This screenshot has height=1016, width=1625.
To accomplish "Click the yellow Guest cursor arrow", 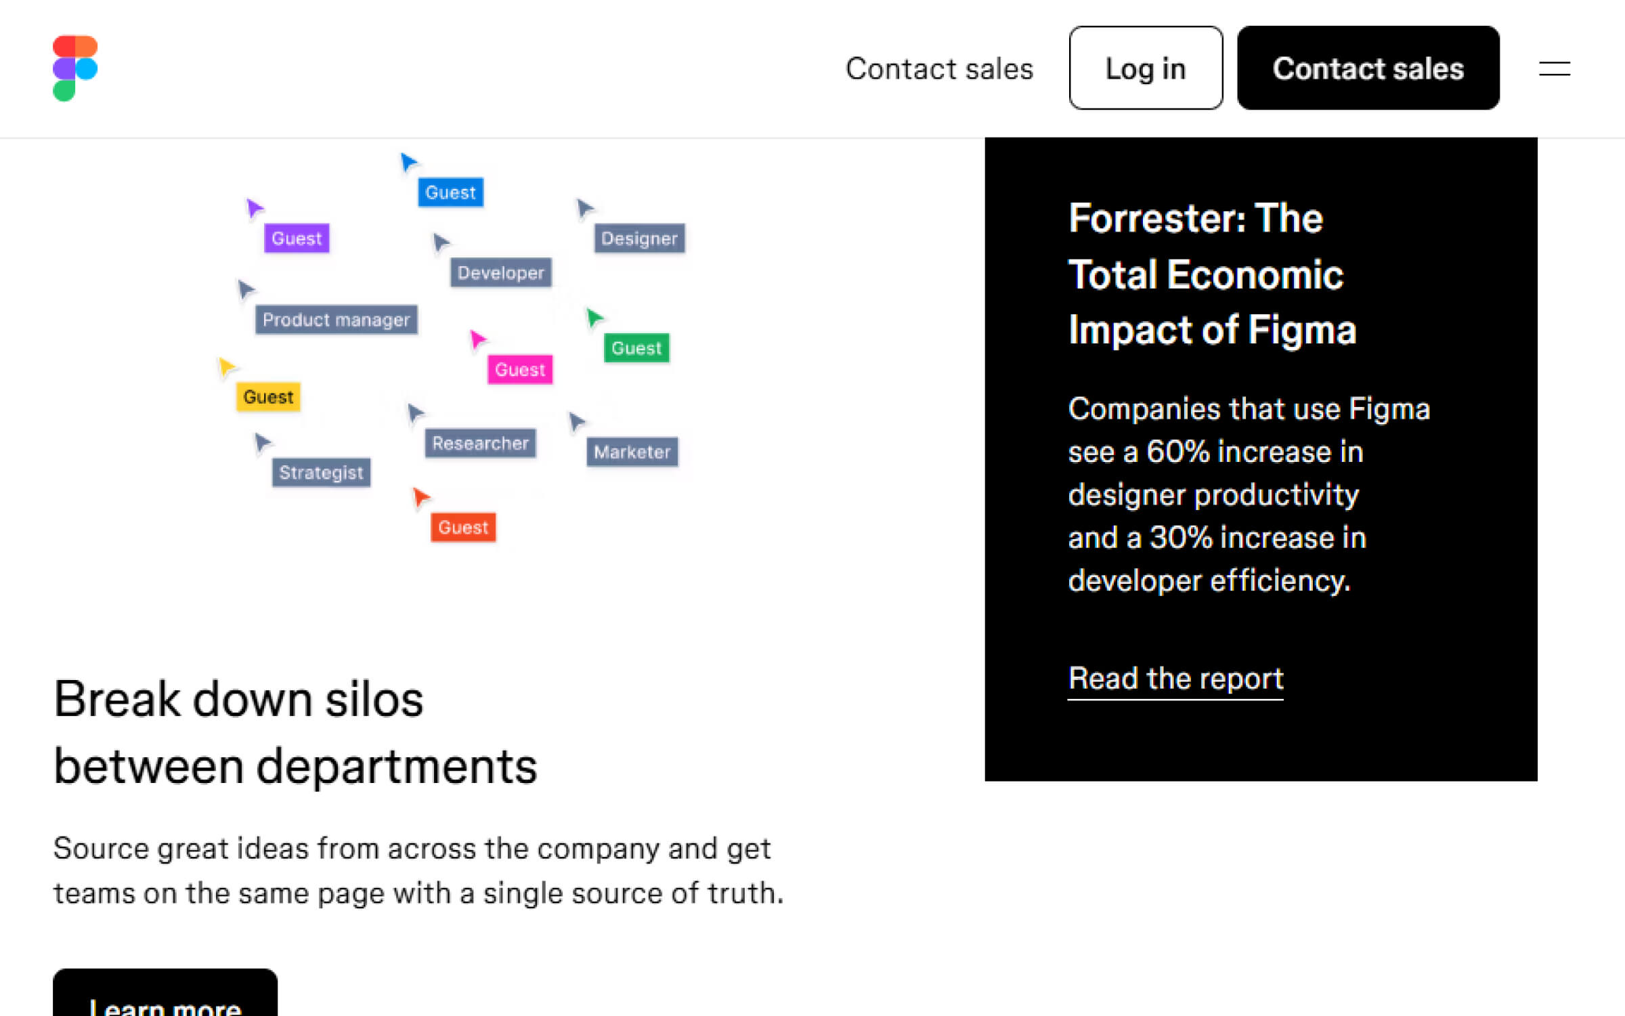I will pyautogui.click(x=226, y=367).
